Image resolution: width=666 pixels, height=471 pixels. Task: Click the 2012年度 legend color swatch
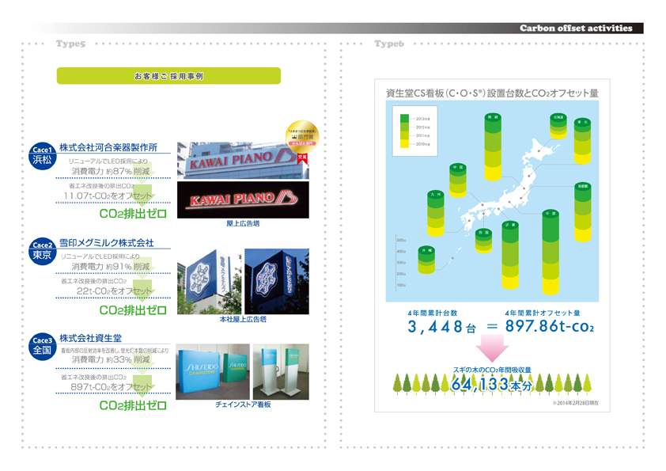[x=404, y=127]
